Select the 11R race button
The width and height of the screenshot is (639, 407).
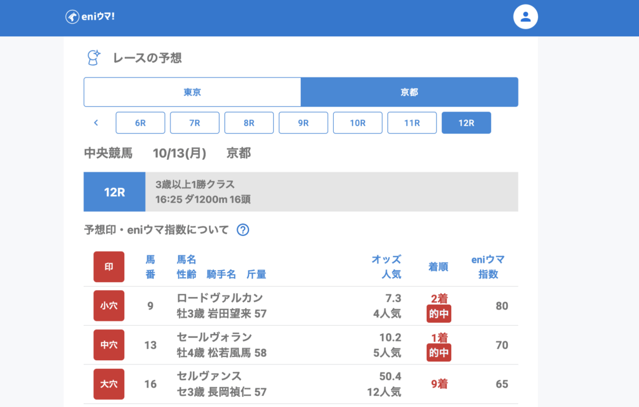pos(412,123)
